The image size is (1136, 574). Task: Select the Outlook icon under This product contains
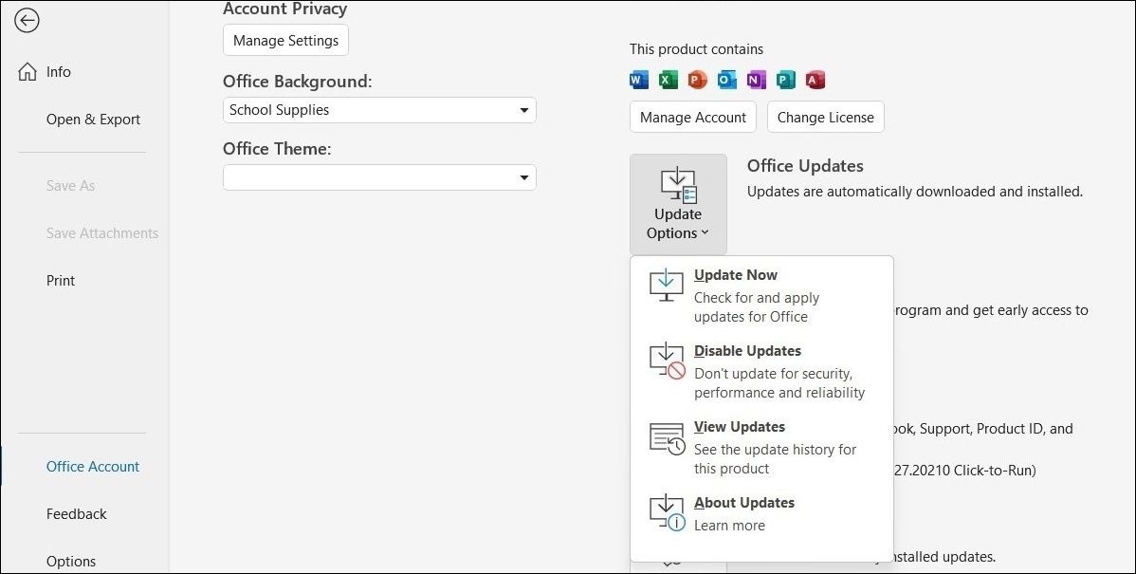click(726, 80)
